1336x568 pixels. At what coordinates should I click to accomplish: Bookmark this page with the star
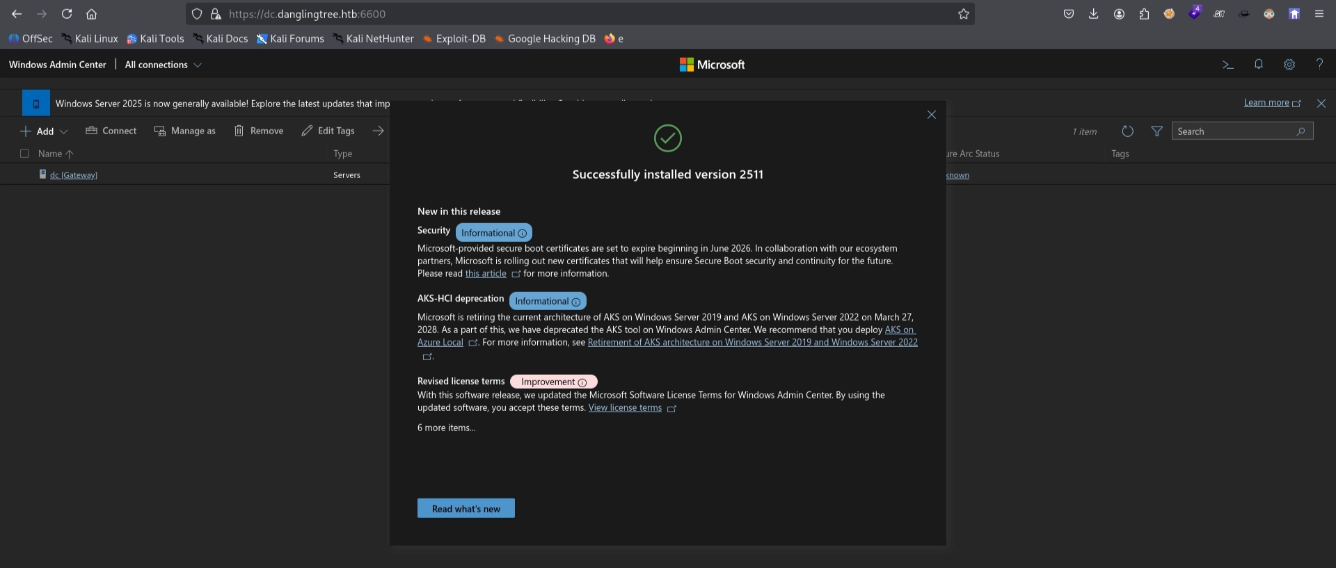(963, 14)
